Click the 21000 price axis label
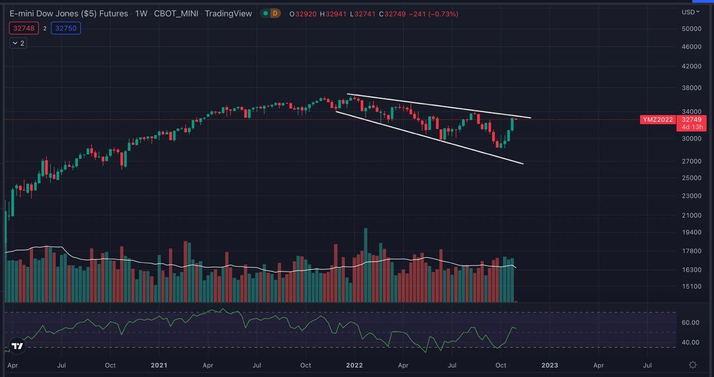The height and width of the screenshot is (377, 714). [x=691, y=215]
